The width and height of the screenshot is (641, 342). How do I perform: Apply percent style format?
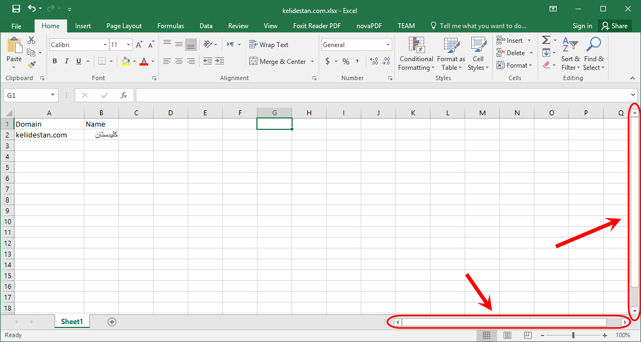pos(346,61)
